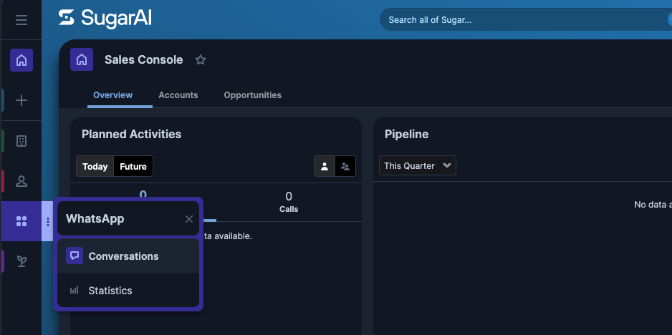Click the WhatsApp flyout title

pos(95,218)
